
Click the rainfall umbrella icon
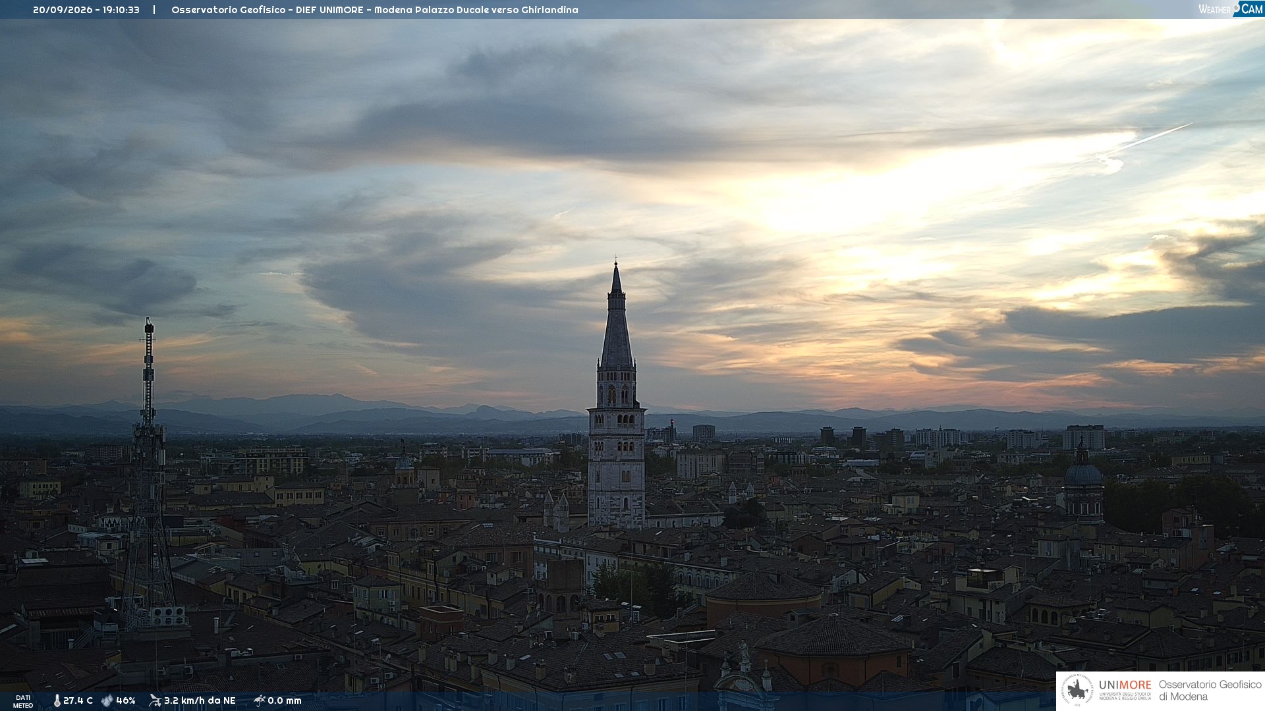(x=259, y=700)
